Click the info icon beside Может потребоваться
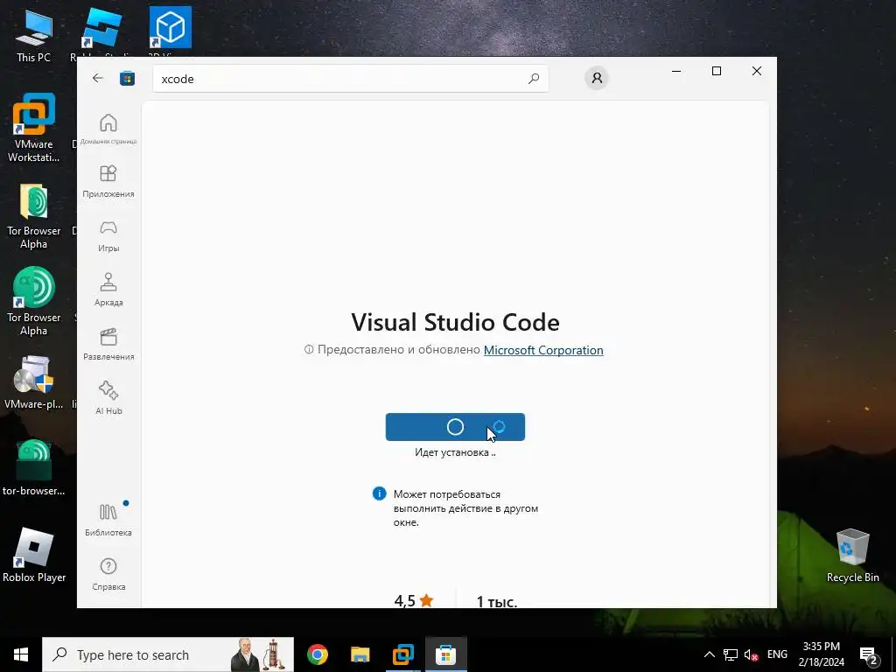The width and height of the screenshot is (896, 672). coord(379,493)
